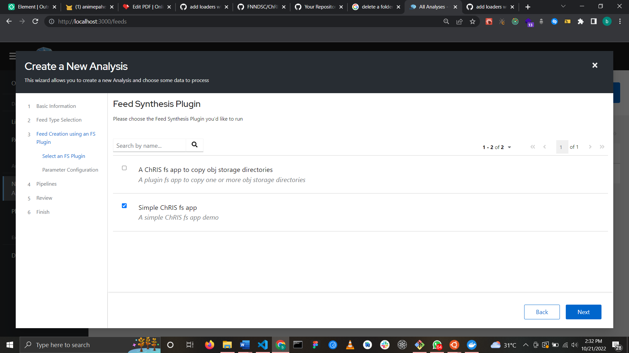Check the copy obj storage directories plugin
Viewport: 629px width, 353px height.
(x=124, y=168)
